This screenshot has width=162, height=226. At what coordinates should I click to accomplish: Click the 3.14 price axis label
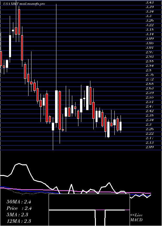pyautogui.click(x=150, y=34)
